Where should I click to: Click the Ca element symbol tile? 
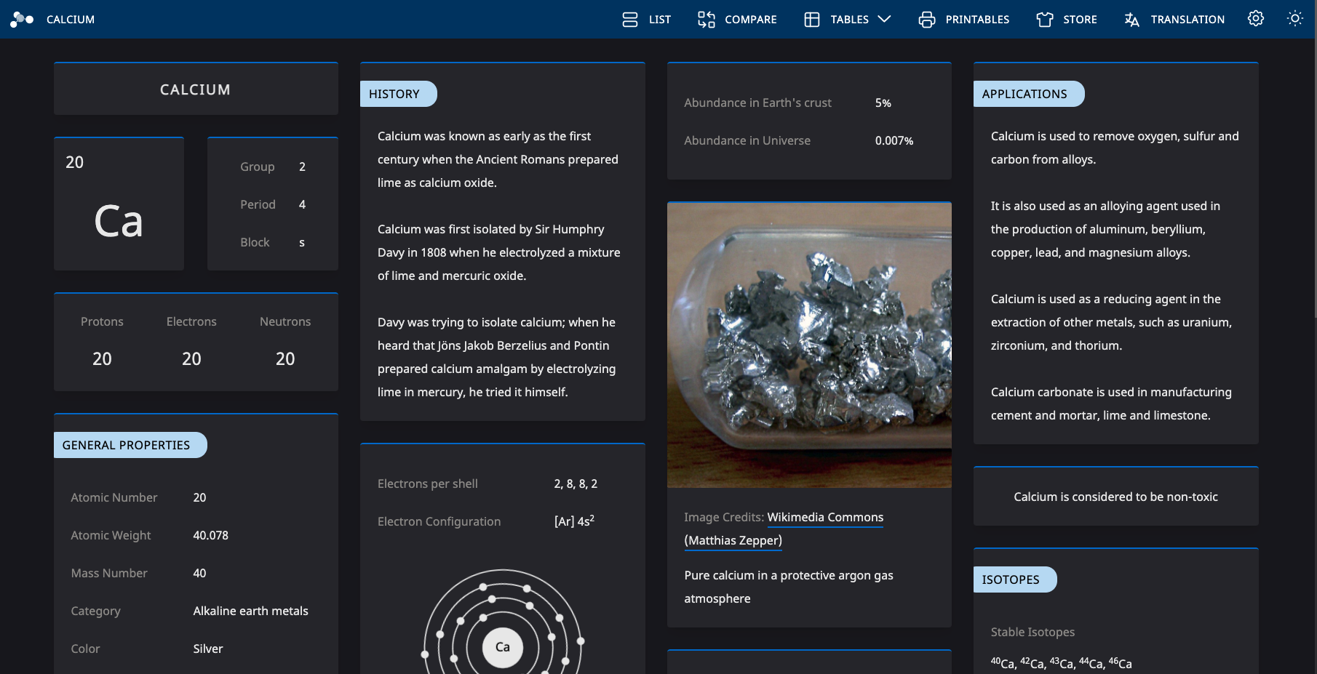point(119,204)
